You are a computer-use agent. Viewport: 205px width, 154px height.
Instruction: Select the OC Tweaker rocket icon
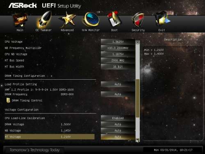(44, 19)
